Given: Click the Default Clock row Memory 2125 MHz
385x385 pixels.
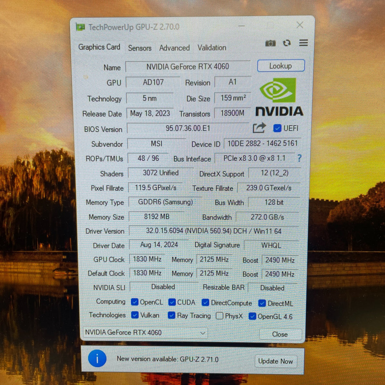Looking at the screenshot, I should tap(214, 273).
